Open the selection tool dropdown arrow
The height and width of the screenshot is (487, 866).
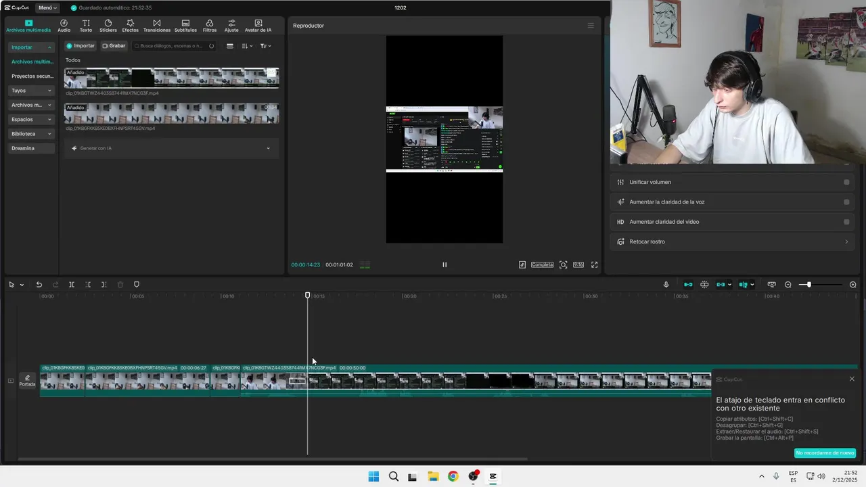(22, 285)
